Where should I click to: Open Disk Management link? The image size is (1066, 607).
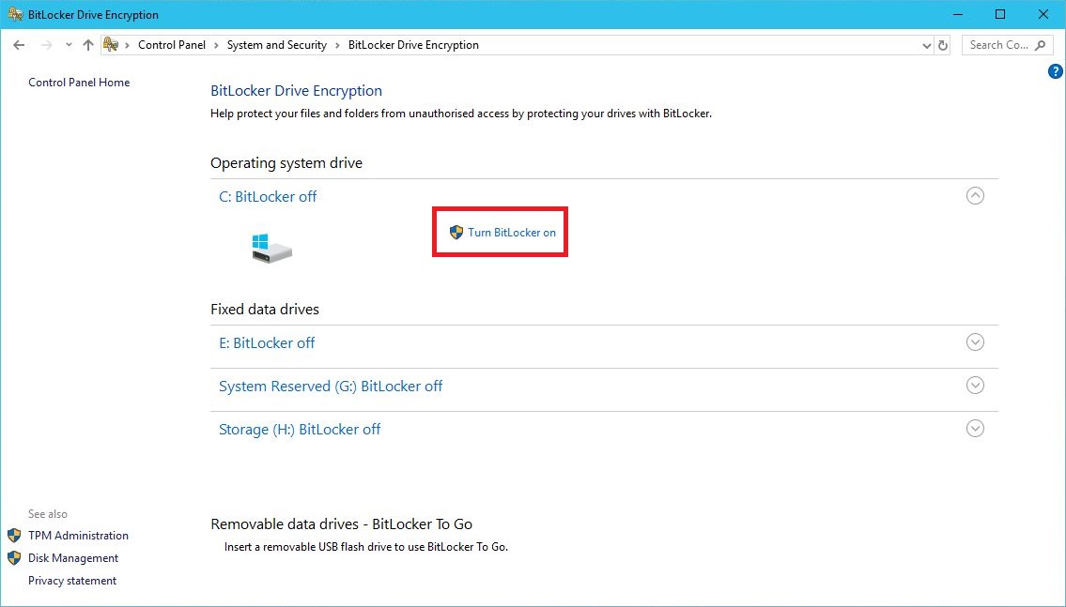pyautogui.click(x=72, y=557)
